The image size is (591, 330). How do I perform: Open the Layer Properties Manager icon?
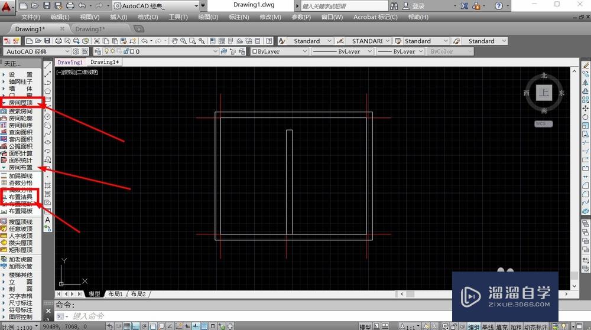point(98,51)
